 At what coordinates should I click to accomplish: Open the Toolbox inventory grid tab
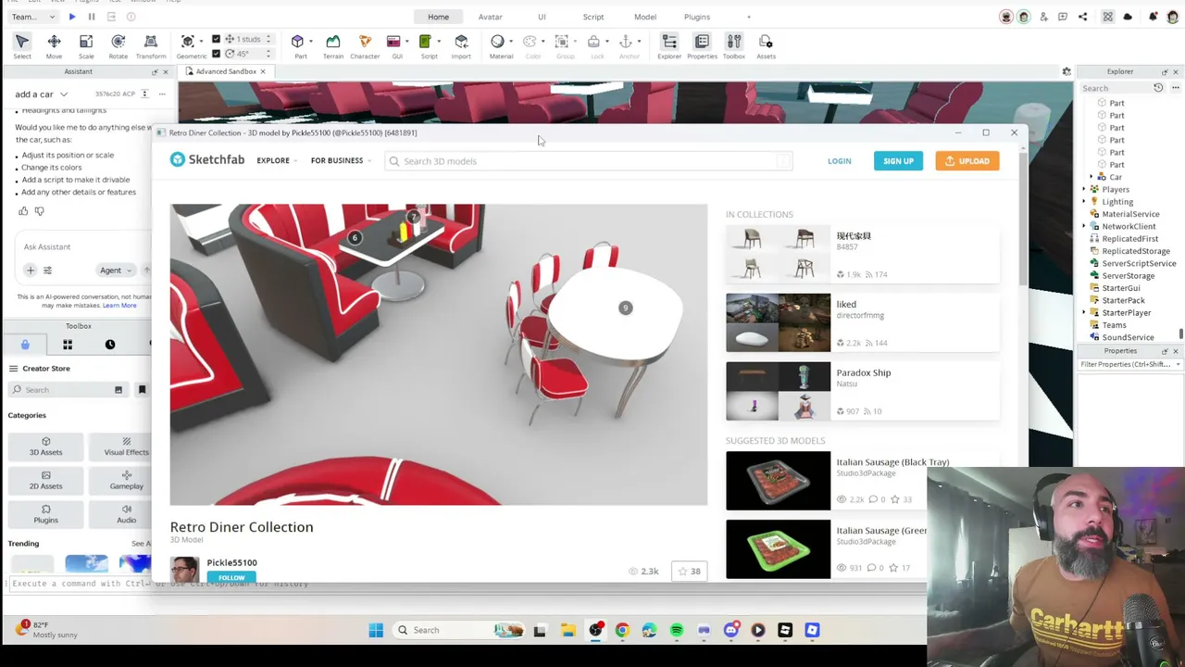(x=68, y=345)
